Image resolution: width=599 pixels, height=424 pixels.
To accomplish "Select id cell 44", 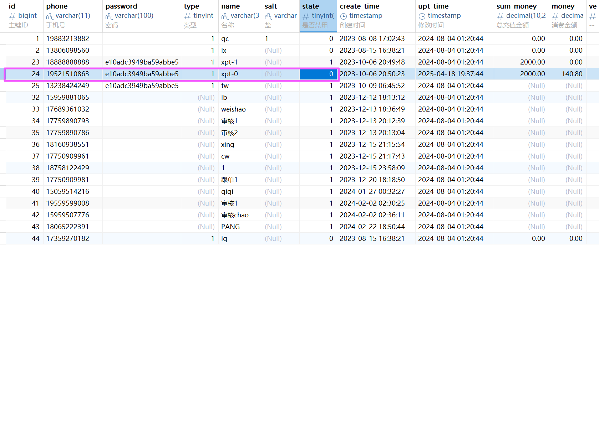I will (24, 238).
